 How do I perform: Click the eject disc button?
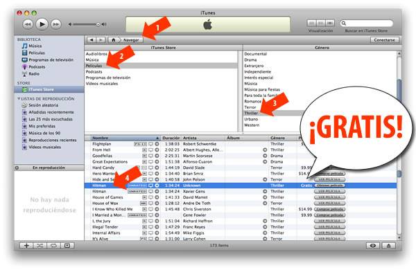coord(389,246)
